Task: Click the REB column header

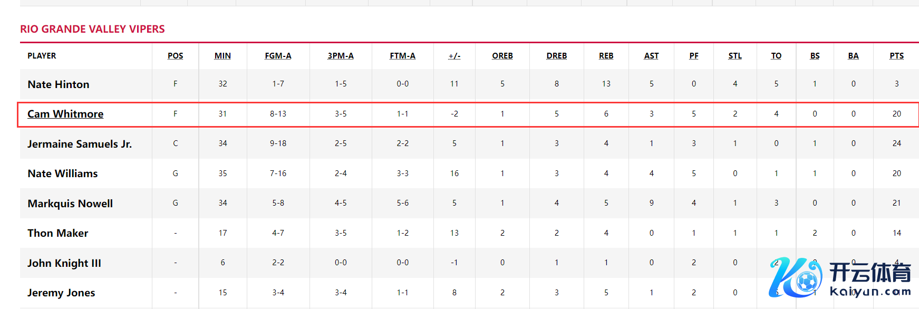Action: (x=606, y=56)
